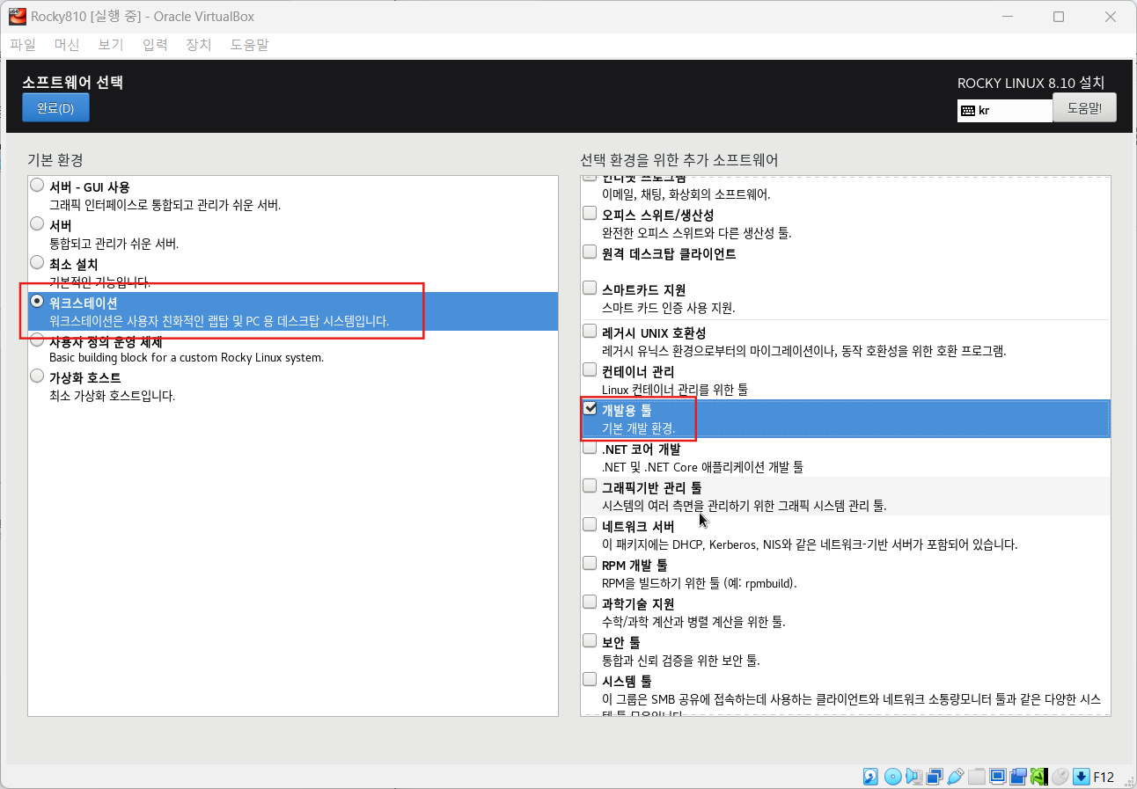Screen dimensions: 1137x789
Task: Click the 기본 환경 section label
Action: pos(55,160)
